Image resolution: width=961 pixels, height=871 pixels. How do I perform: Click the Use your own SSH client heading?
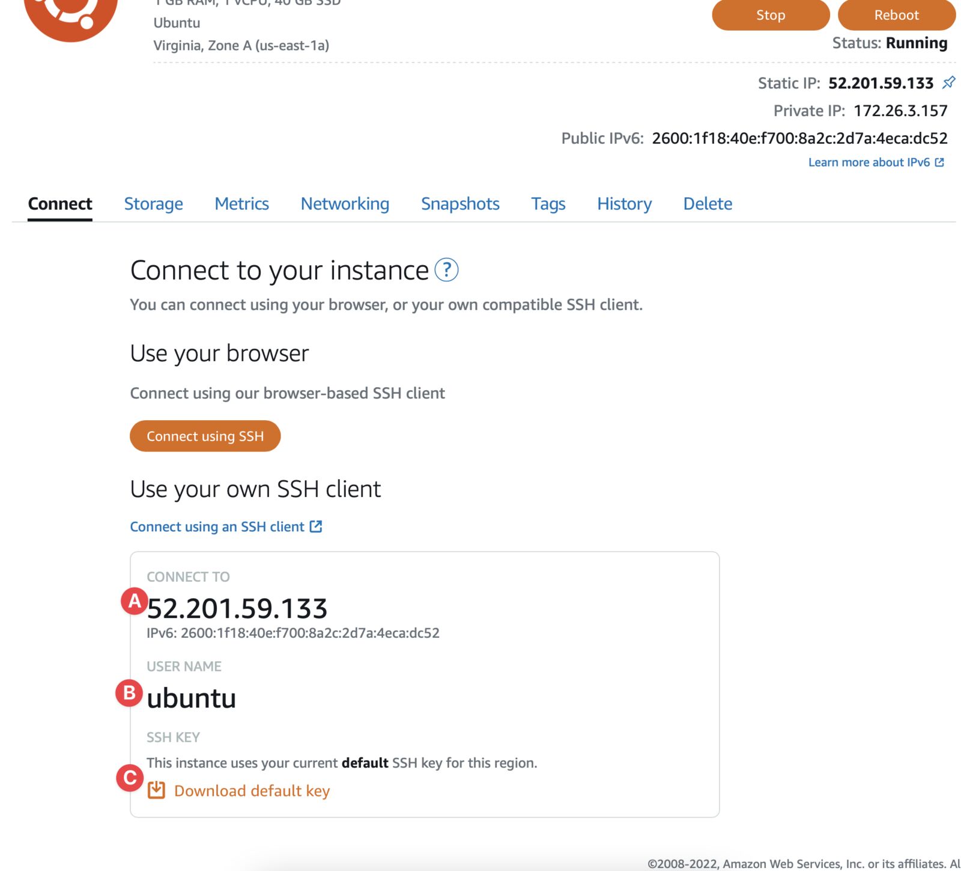[255, 489]
